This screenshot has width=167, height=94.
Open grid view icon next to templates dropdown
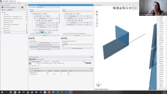(x=22, y=7)
